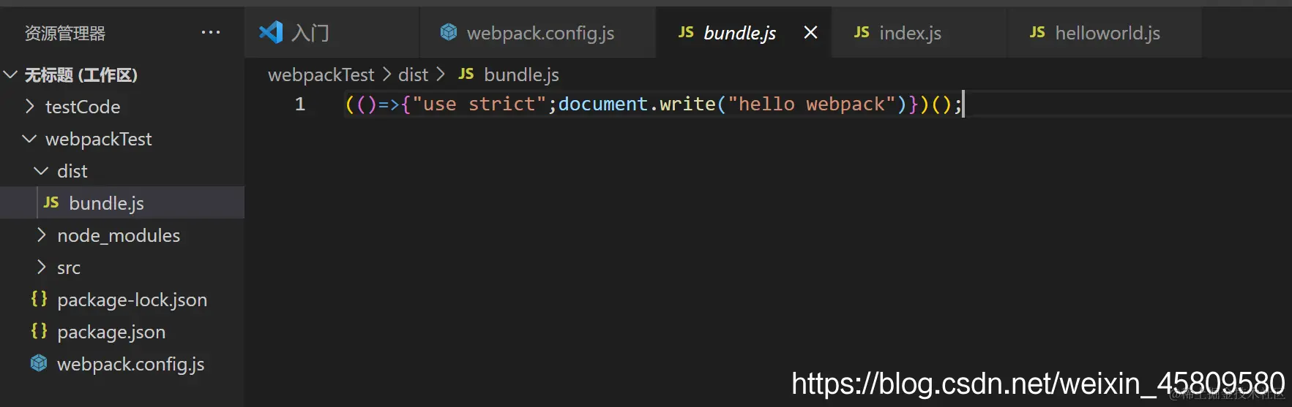The height and width of the screenshot is (407, 1292).
Task: Click the JS icon on the index.js tab
Action: 862,32
